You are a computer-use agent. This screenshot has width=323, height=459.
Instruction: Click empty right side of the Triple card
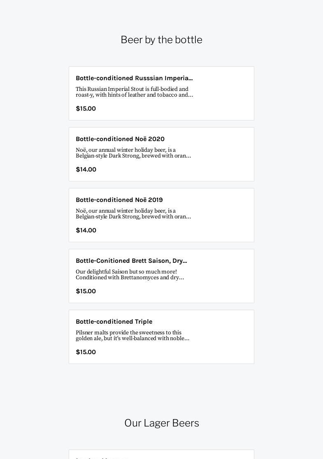coord(224,337)
